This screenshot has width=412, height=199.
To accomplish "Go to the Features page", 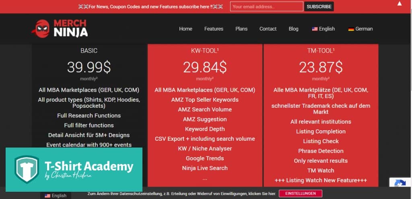I will point(214,29).
